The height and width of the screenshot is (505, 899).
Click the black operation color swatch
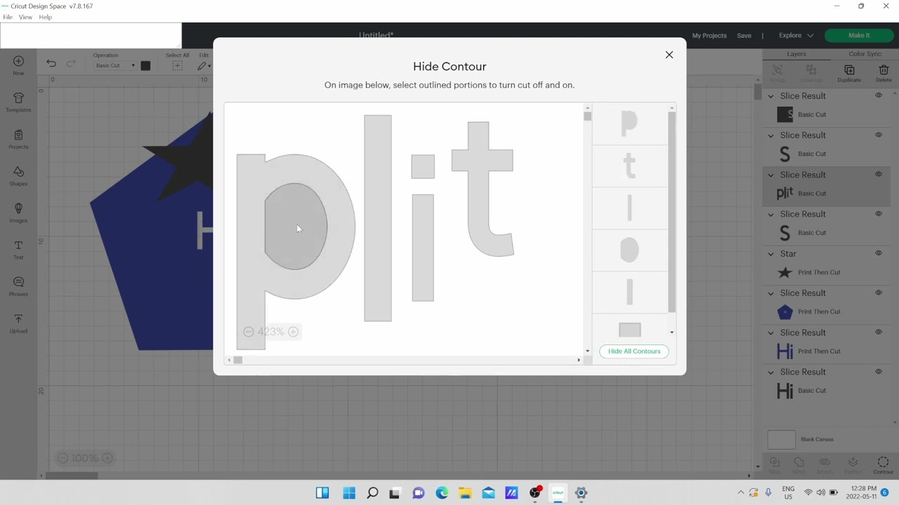coord(145,65)
